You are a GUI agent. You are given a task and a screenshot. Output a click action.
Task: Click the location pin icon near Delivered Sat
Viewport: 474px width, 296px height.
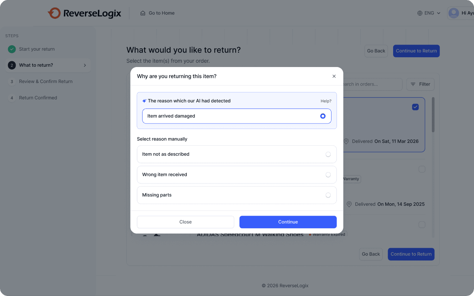346,141
